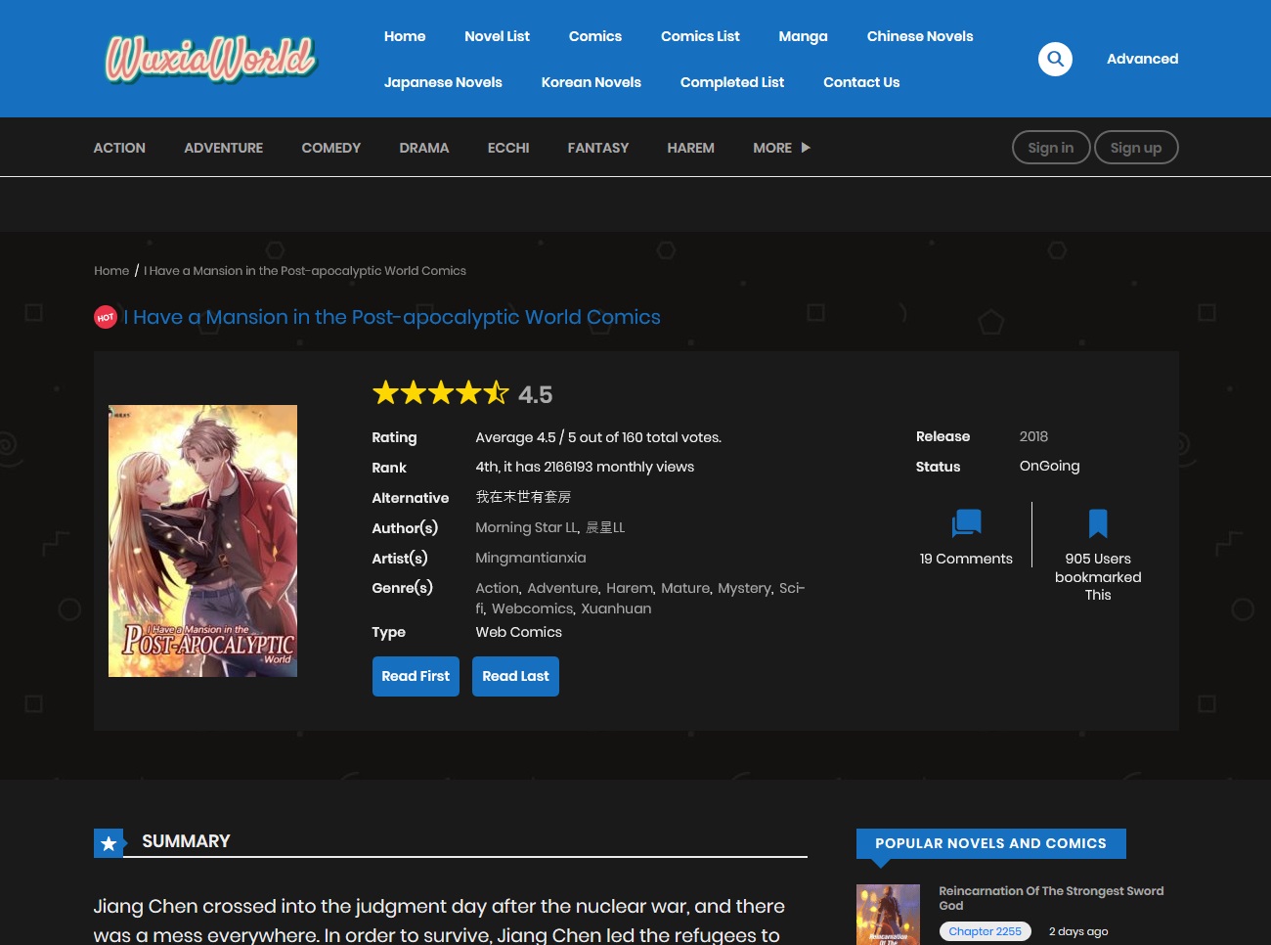Click the Summary star icon
Screen dimensions: 1271x945
pyautogui.click(x=109, y=843)
